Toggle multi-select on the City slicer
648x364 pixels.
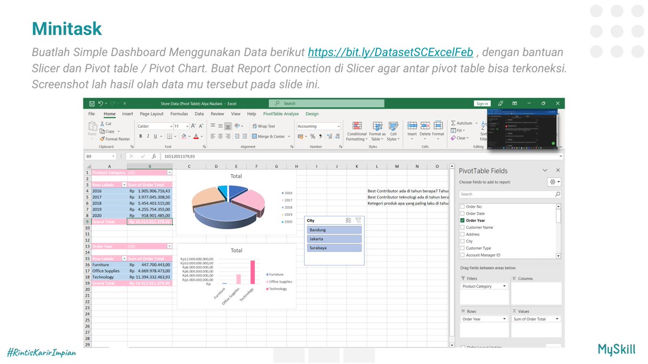pyautogui.click(x=349, y=220)
